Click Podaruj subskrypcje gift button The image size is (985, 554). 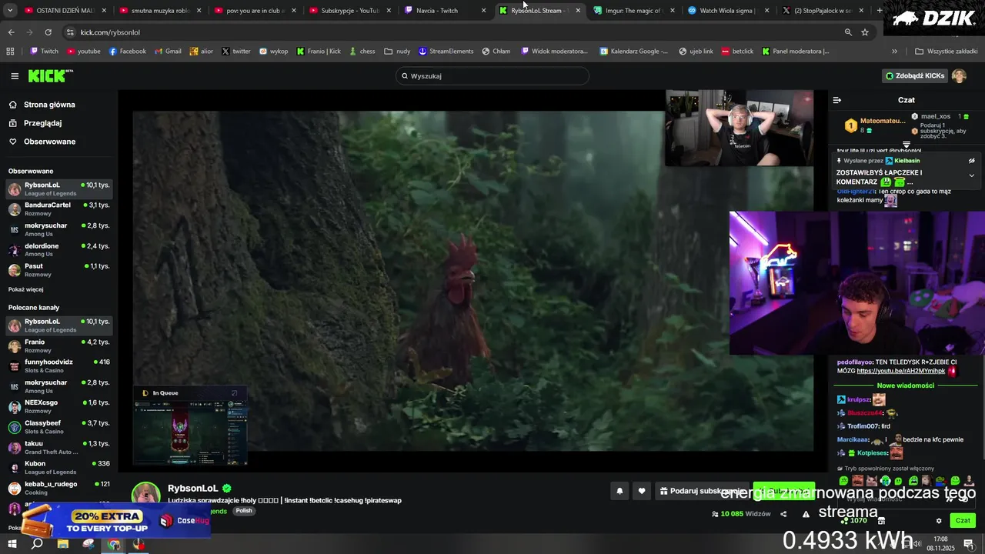coord(700,491)
